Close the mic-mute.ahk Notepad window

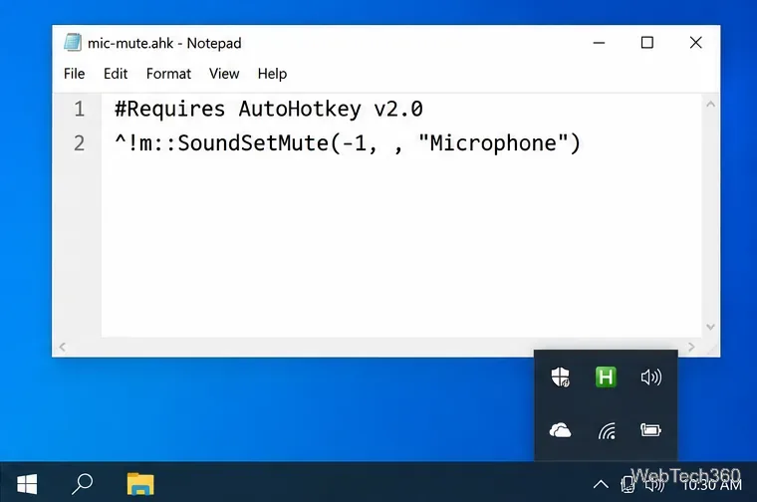click(695, 43)
